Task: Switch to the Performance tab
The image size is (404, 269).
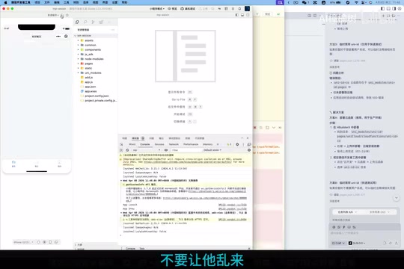Action: (191, 144)
